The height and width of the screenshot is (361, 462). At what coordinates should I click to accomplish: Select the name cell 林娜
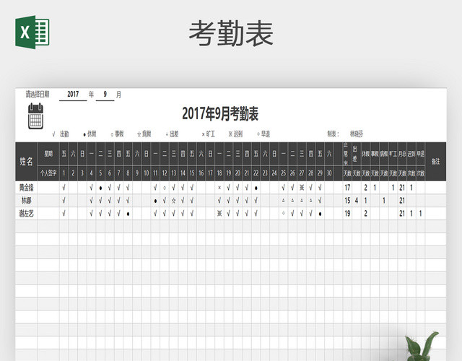pos(26,201)
